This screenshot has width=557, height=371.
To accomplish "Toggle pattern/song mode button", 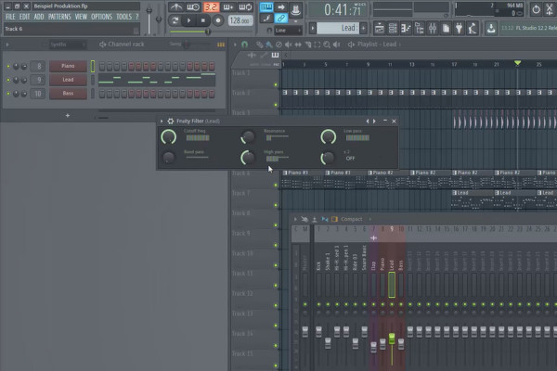I will 175,20.
